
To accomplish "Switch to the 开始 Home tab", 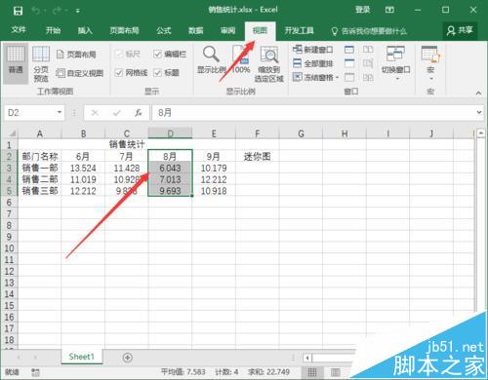I will coord(53,30).
